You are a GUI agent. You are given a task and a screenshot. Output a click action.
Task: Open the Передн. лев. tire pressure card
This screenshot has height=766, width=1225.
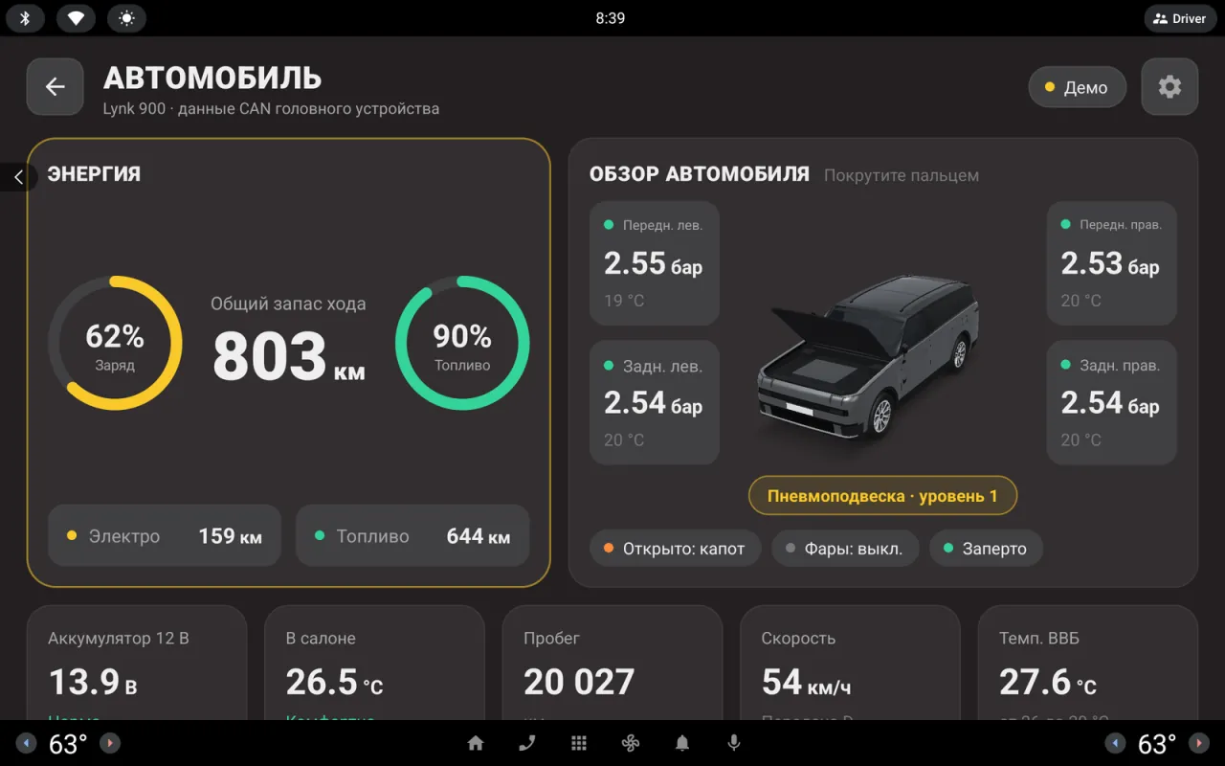655,263
